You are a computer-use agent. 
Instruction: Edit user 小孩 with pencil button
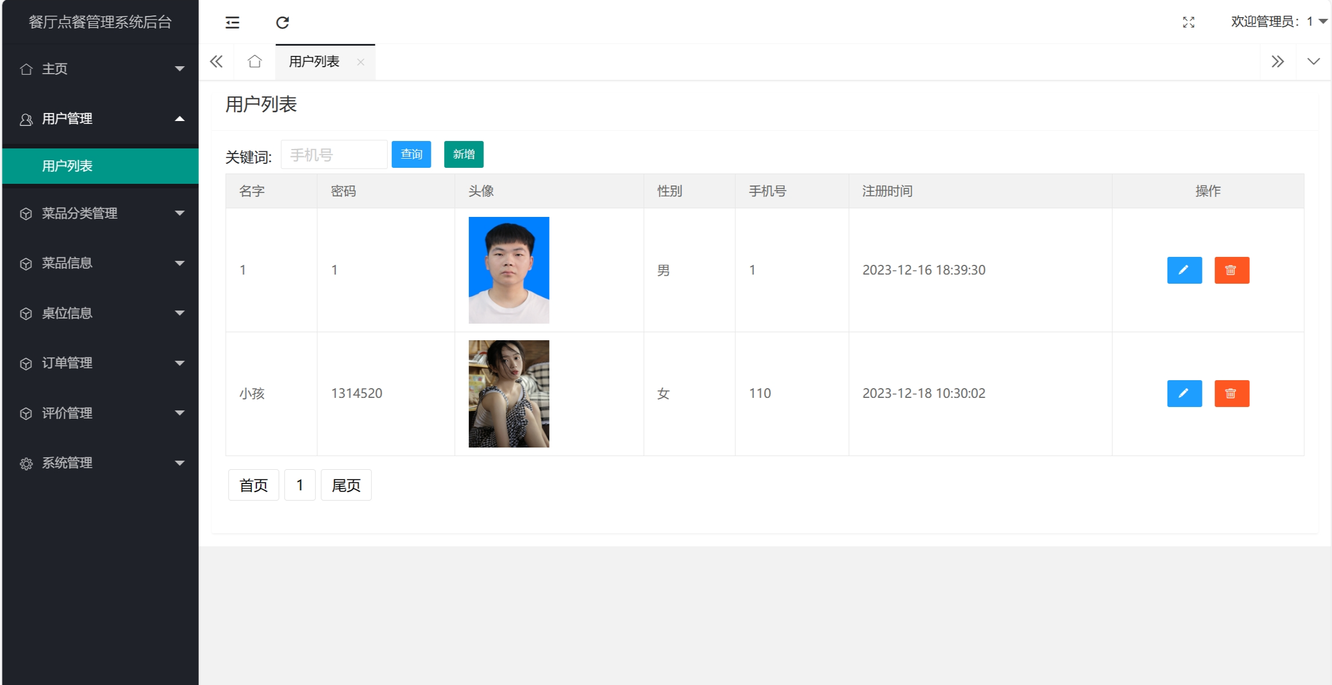1184,393
